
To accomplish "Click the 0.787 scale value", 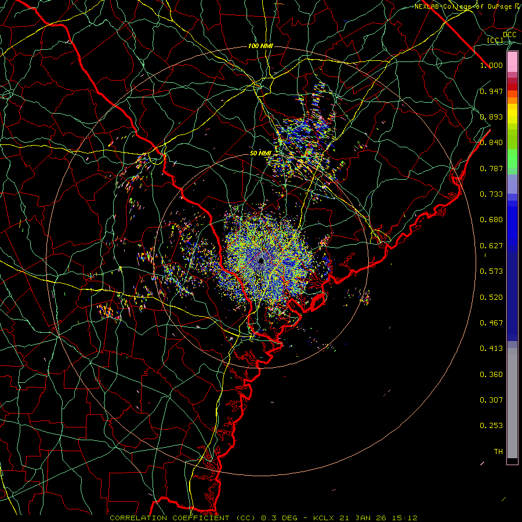I will point(491,168).
